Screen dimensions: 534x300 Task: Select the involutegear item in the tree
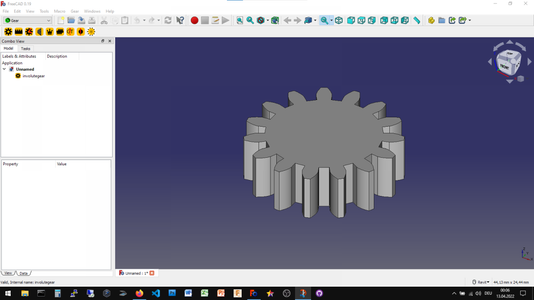click(33, 76)
